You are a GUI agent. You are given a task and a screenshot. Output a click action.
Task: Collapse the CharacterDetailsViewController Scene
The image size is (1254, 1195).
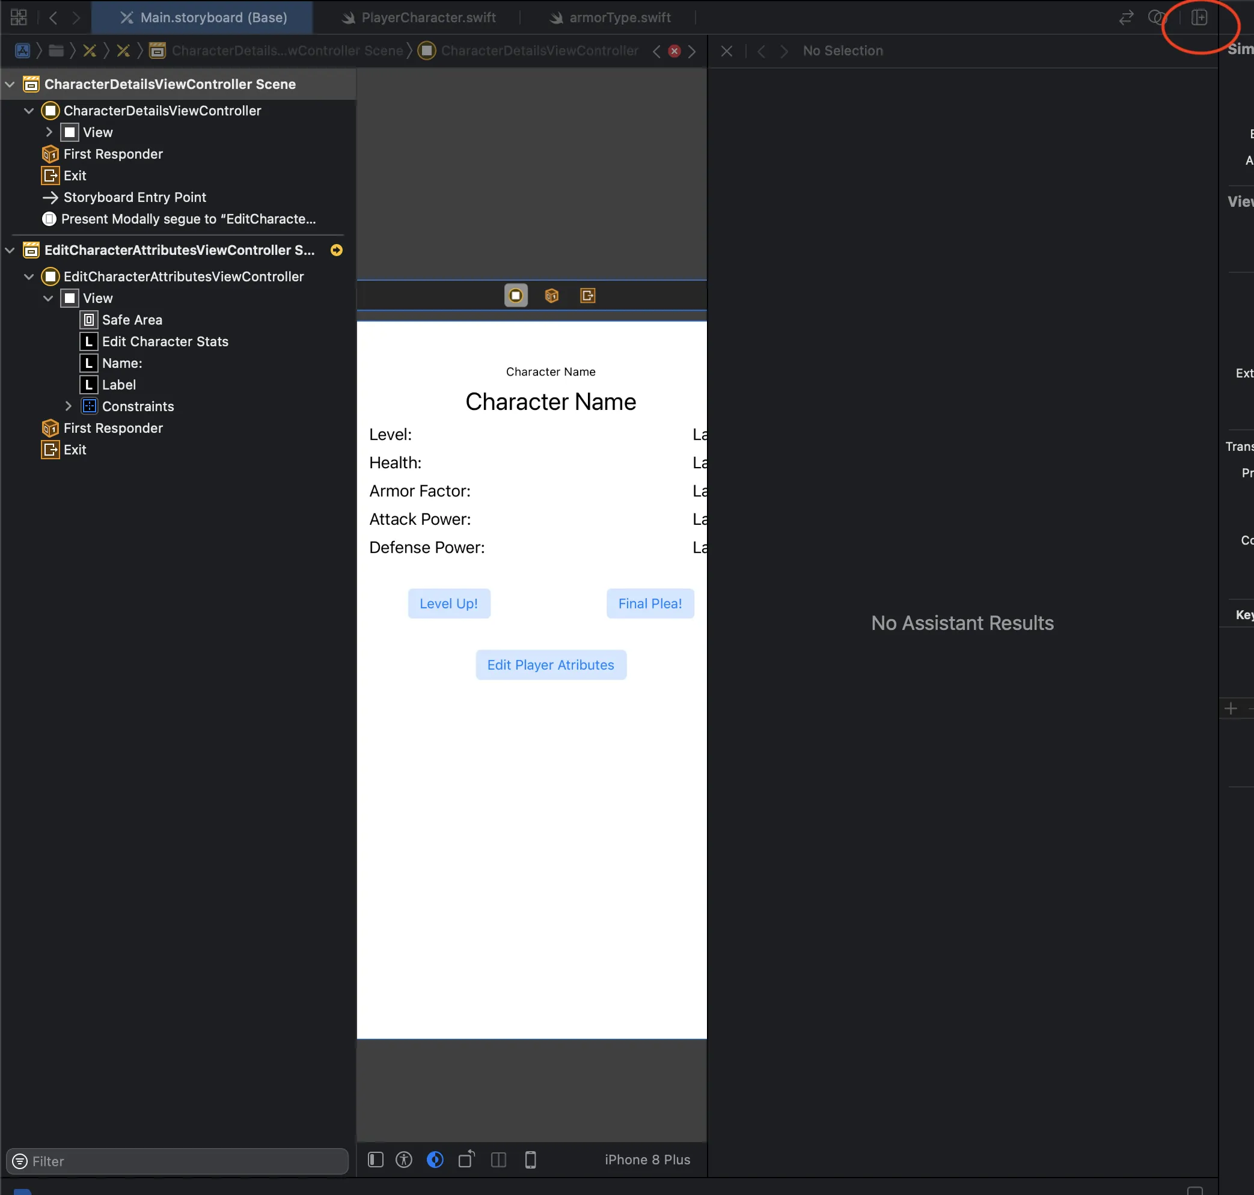[10, 84]
